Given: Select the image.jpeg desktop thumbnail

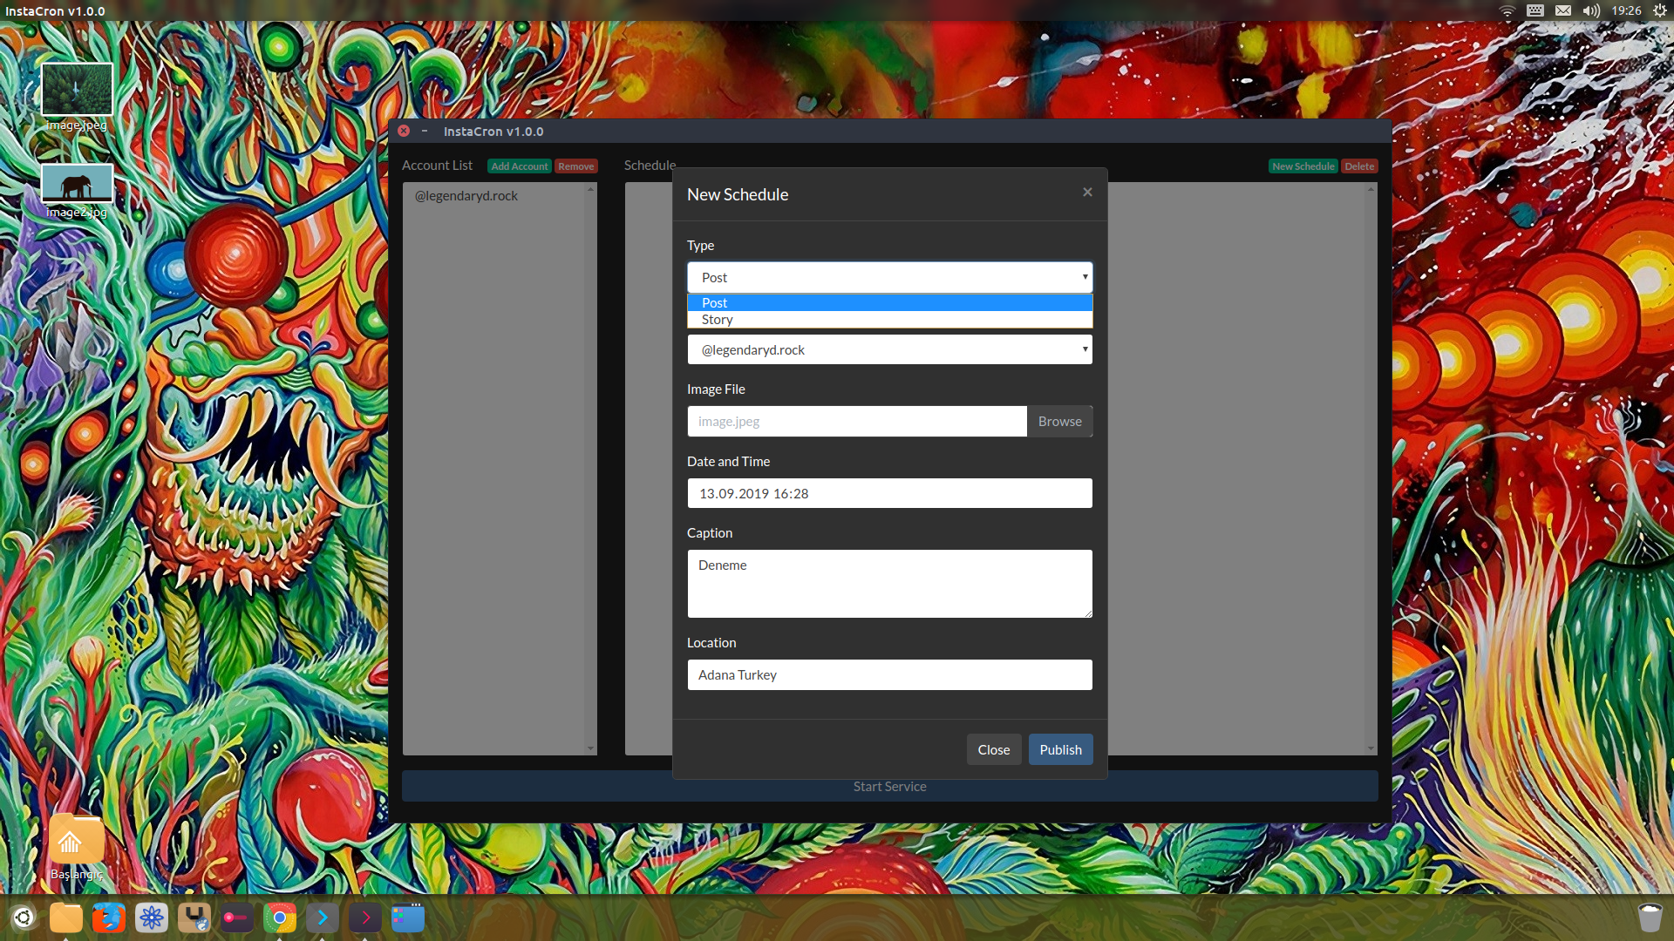Looking at the screenshot, I should tap(77, 89).
